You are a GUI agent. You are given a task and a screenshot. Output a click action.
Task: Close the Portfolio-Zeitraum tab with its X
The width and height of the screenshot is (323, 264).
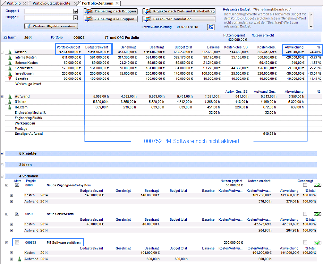(117, 3)
